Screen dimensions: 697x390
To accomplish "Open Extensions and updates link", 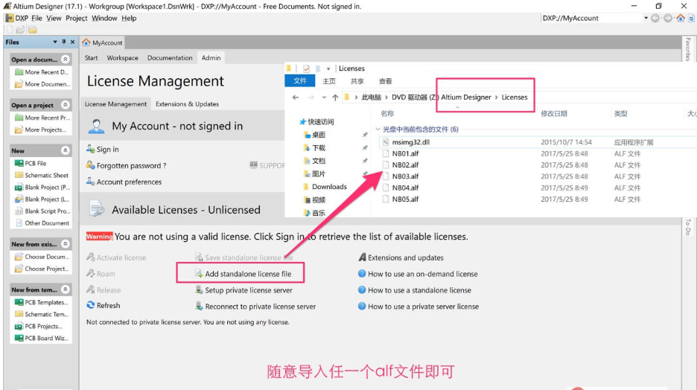I will pyautogui.click(x=401, y=258).
